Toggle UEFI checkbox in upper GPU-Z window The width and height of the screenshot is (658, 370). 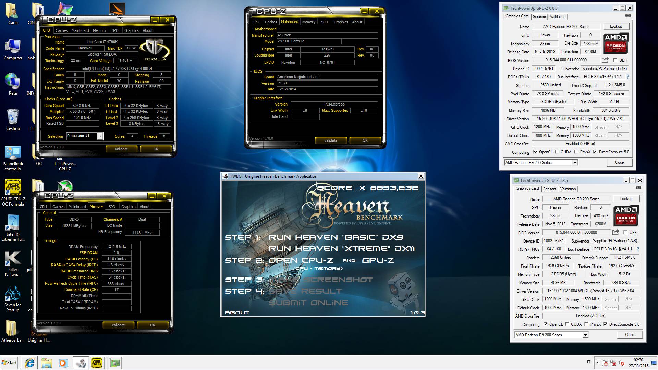click(x=615, y=60)
